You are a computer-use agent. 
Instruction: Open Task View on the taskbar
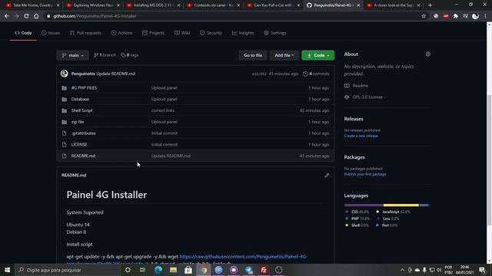142,270
